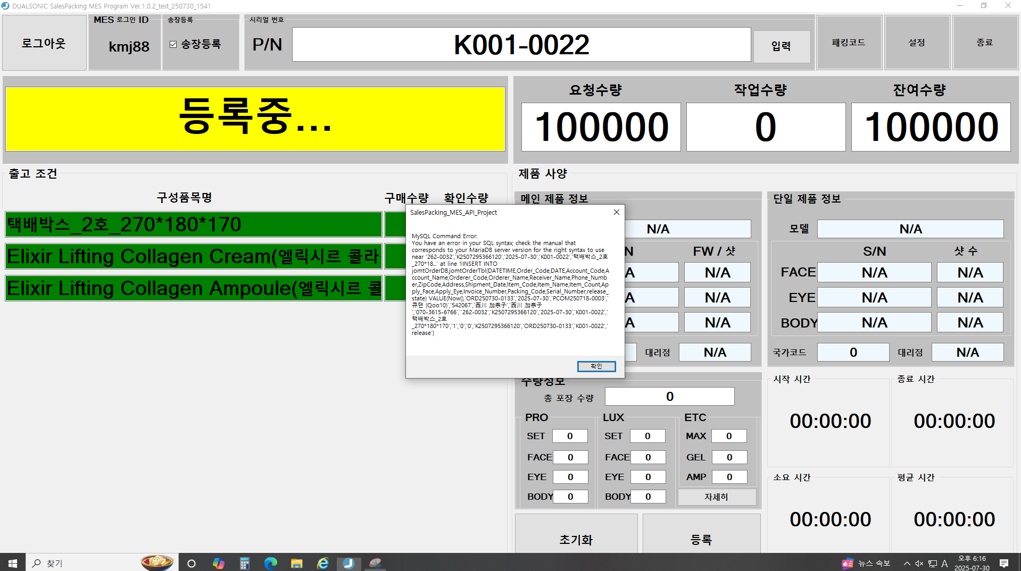Click the 확인 button in the error dialog

pos(596,366)
